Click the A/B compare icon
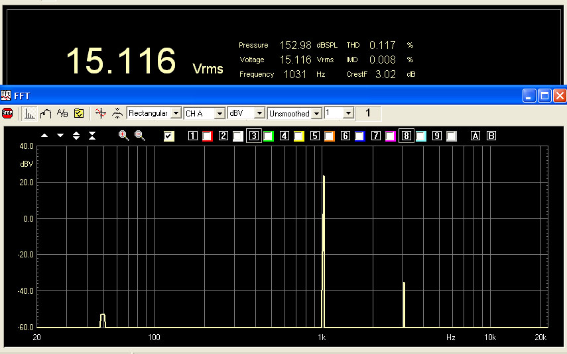This screenshot has height=354, width=567. [x=62, y=113]
